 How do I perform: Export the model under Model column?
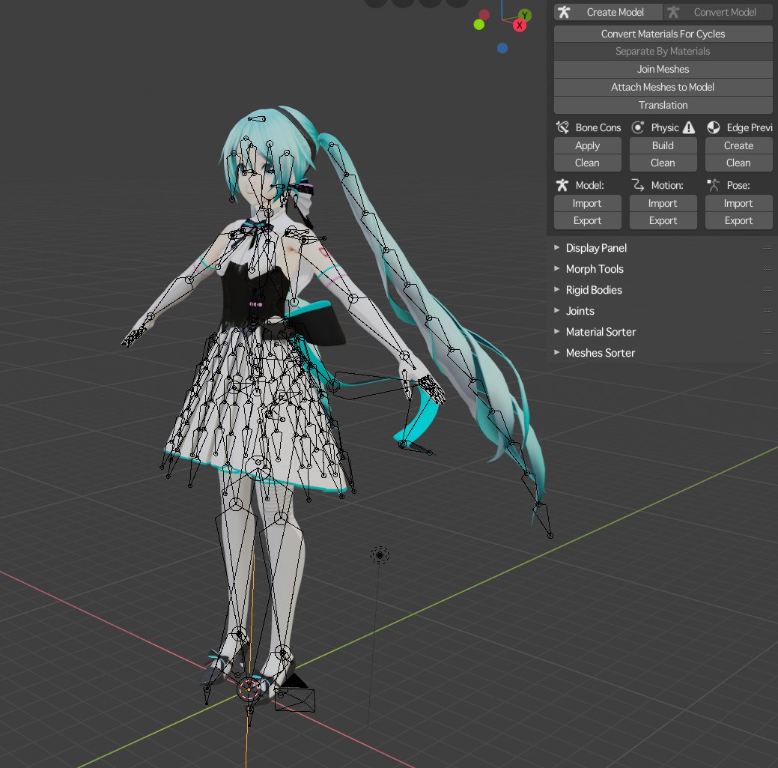tap(588, 220)
